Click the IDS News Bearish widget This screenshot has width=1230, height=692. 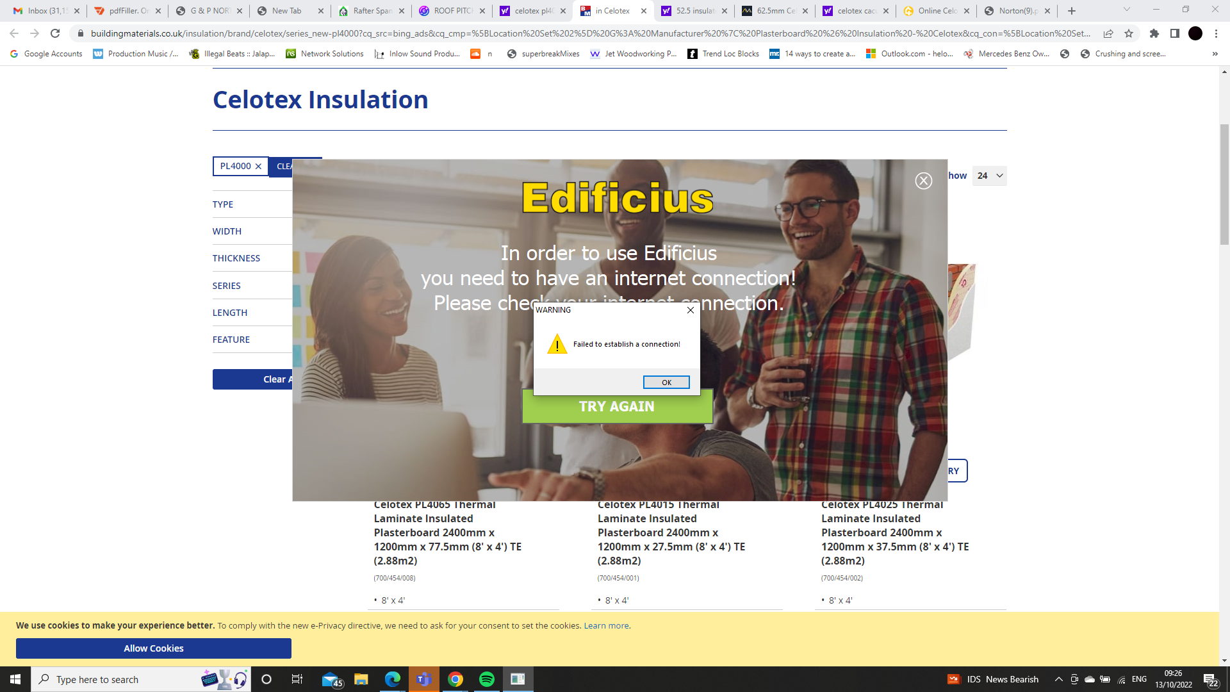pos(993,679)
